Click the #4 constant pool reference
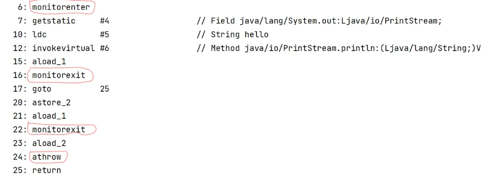 click(x=105, y=21)
